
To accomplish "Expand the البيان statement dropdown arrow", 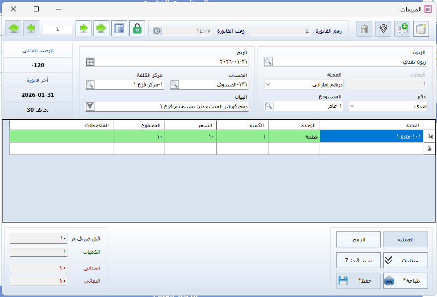I will [x=90, y=106].
